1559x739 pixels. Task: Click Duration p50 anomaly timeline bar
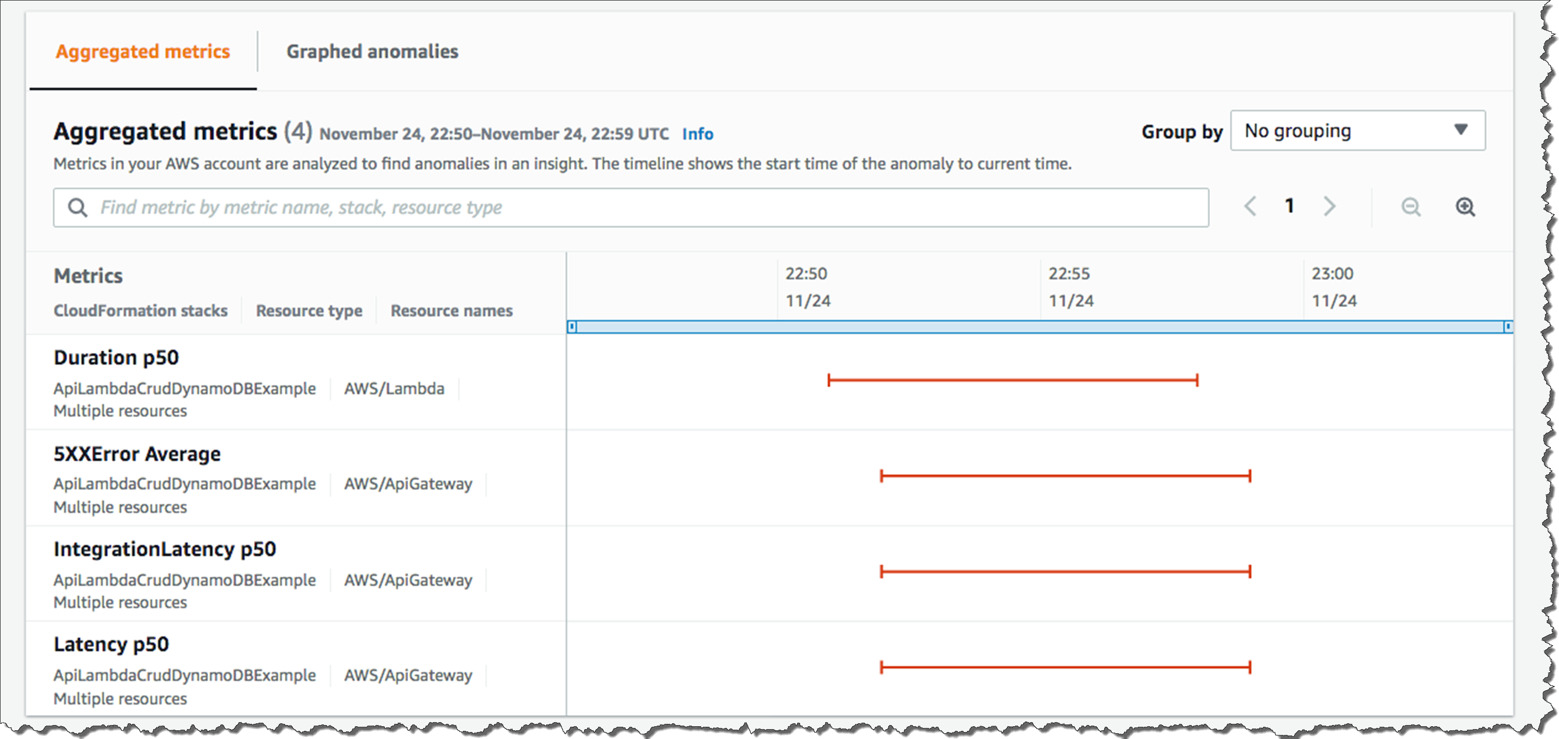pyautogui.click(x=1012, y=380)
